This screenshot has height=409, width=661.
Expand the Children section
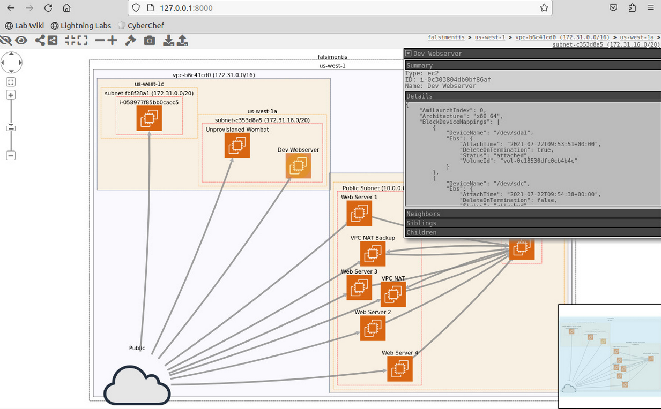pos(533,232)
